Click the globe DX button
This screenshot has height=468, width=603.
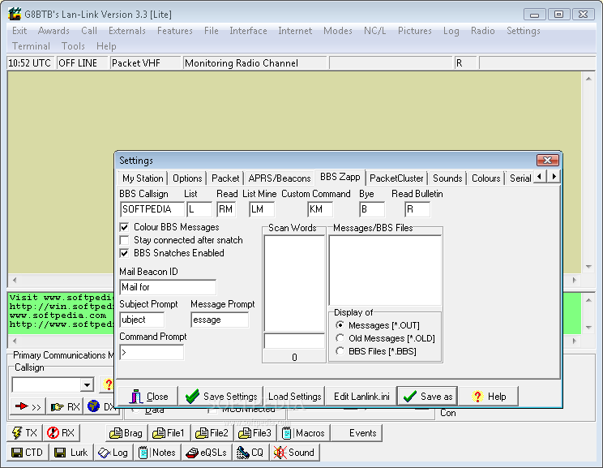[100, 406]
